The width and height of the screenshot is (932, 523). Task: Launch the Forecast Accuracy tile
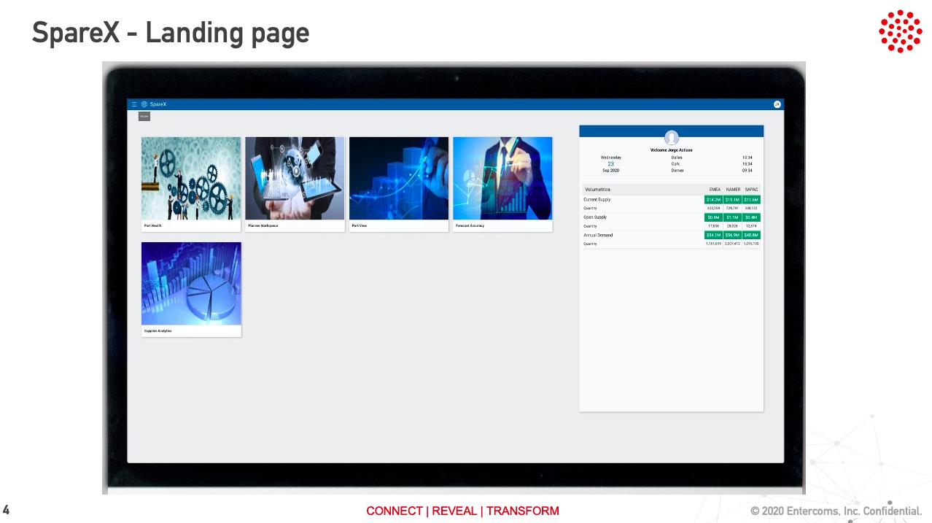502,179
